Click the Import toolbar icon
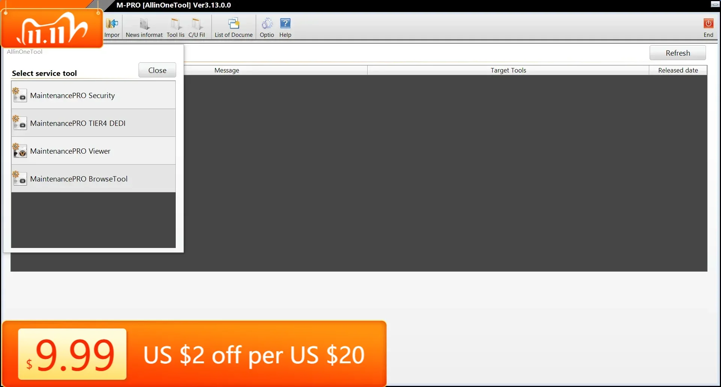 point(112,24)
